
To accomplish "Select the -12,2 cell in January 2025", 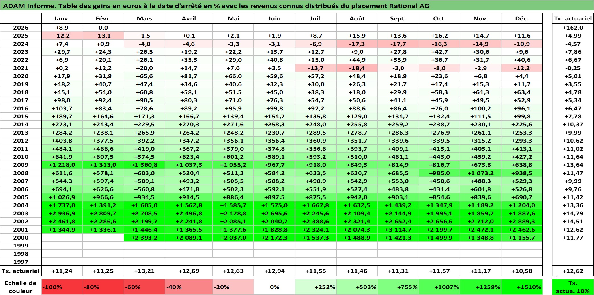I will pyautogui.click(x=62, y=36).
